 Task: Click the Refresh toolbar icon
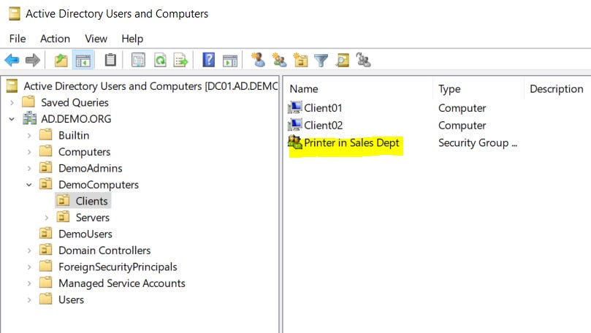[x=160, y=60]
